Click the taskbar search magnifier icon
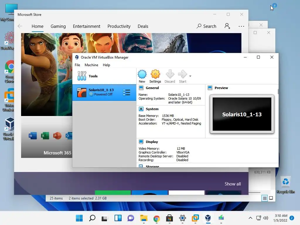The height and width of the screenshot is (225, 300). (x=92, y=218)
